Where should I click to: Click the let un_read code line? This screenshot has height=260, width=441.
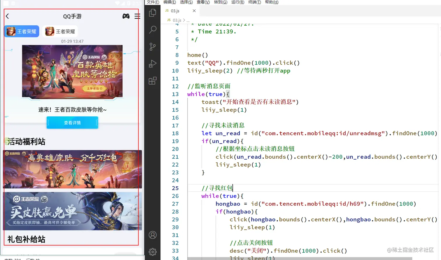319,133
